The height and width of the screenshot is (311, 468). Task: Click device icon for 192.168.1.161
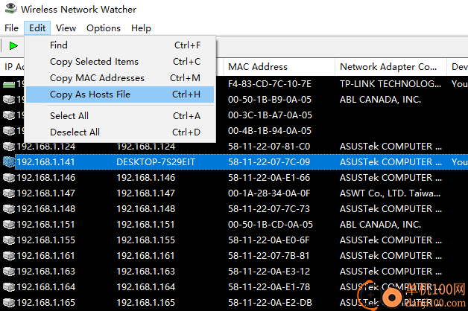click(x=9, y=256)
